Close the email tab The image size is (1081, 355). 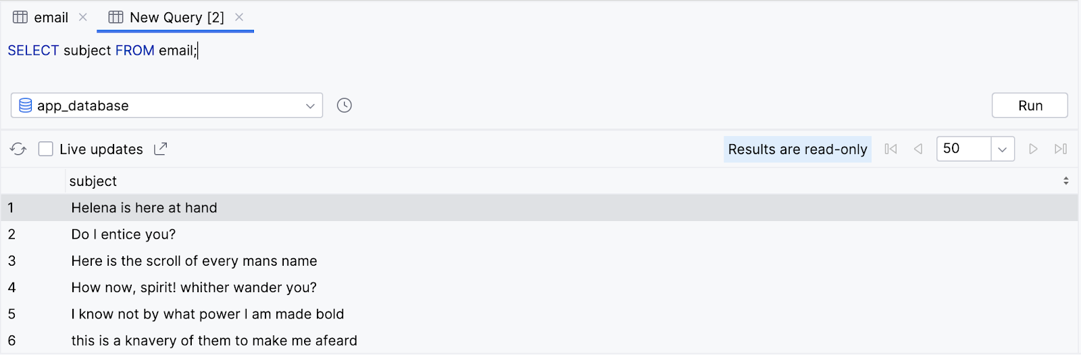83,18
